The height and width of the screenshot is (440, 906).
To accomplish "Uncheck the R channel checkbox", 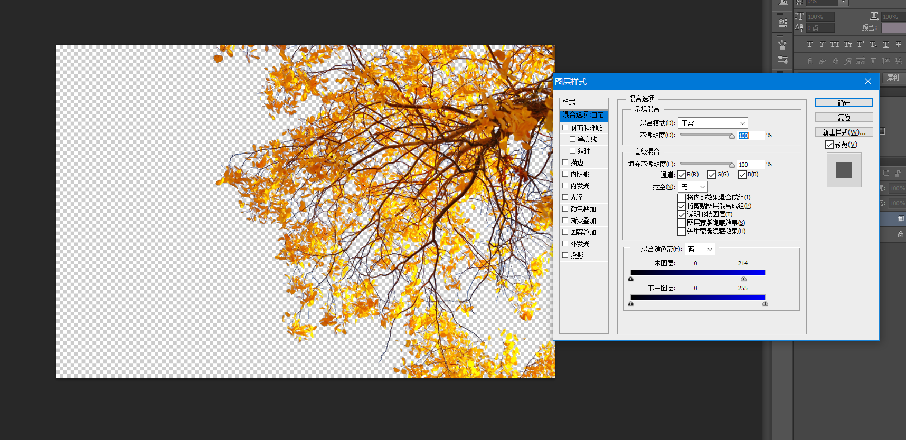I will click(x=682, y=175).
